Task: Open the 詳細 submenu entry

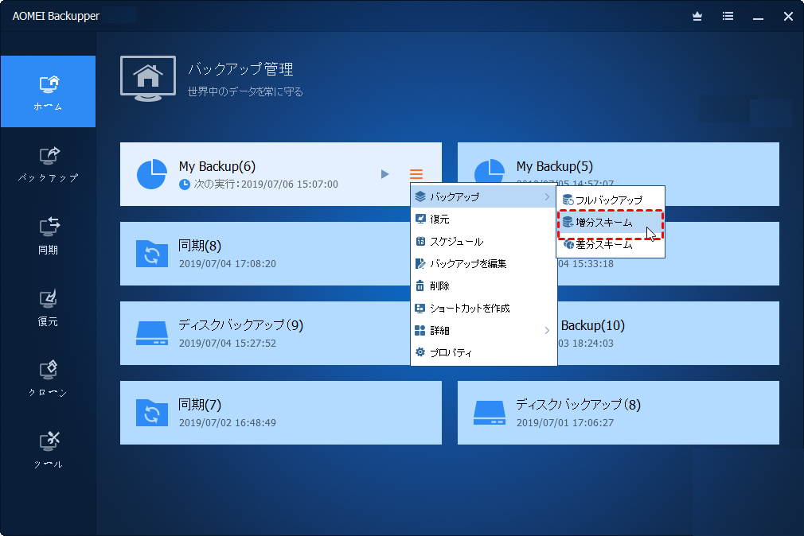Action: (483, 331)
